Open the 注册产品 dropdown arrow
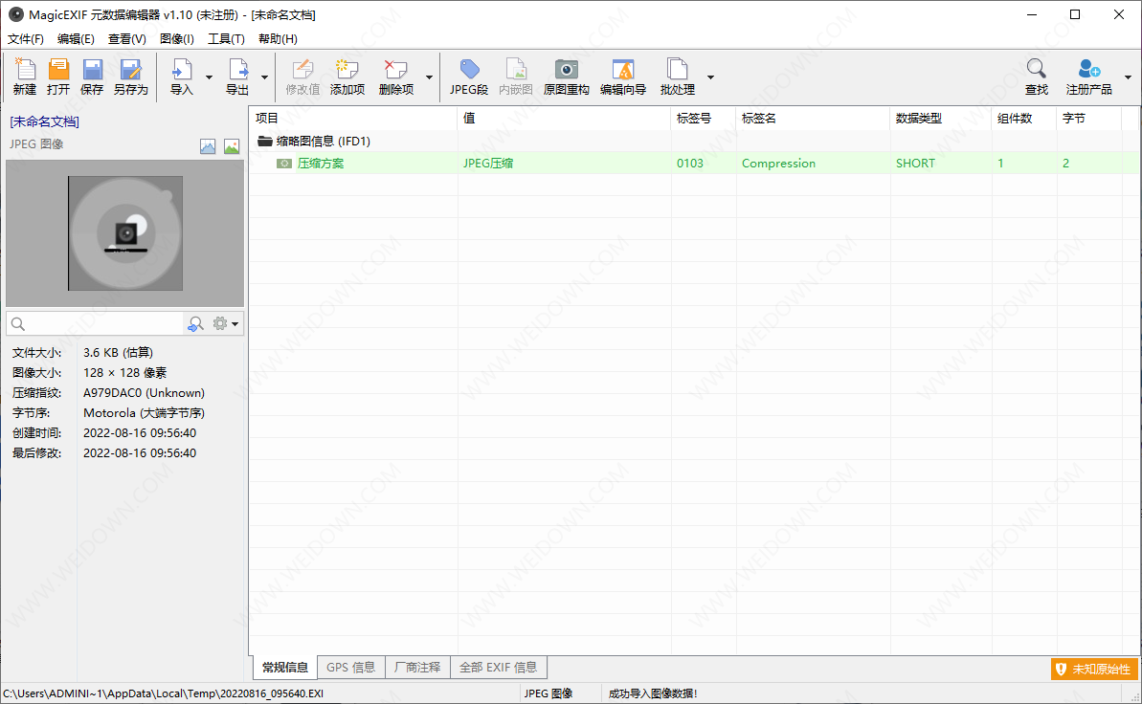The image size is (1142, 704). pos(1129,77)
